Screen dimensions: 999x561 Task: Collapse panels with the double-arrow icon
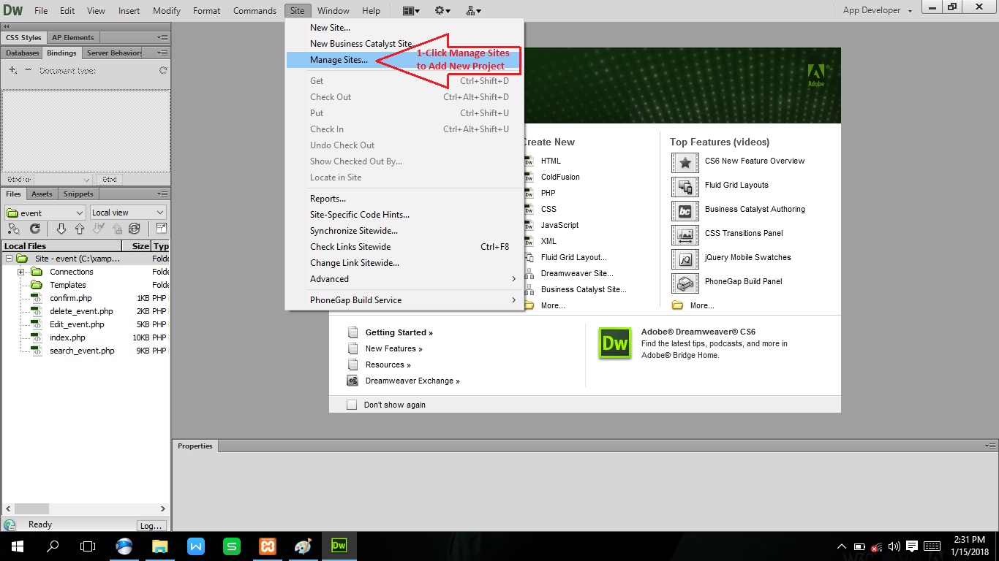(7, 26)
